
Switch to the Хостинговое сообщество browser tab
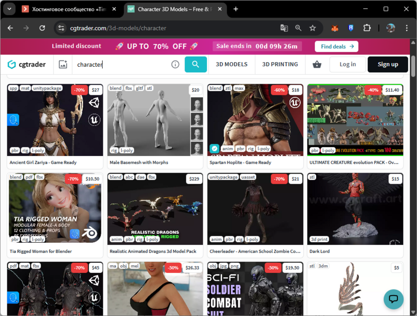pos(69,10)
